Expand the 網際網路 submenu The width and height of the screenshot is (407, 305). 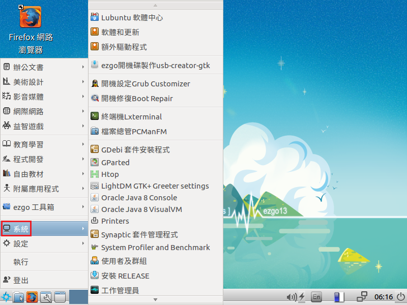point(44,111)
